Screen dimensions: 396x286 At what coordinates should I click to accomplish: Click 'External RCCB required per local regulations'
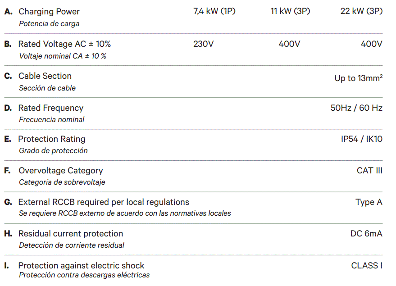point(104,202)
